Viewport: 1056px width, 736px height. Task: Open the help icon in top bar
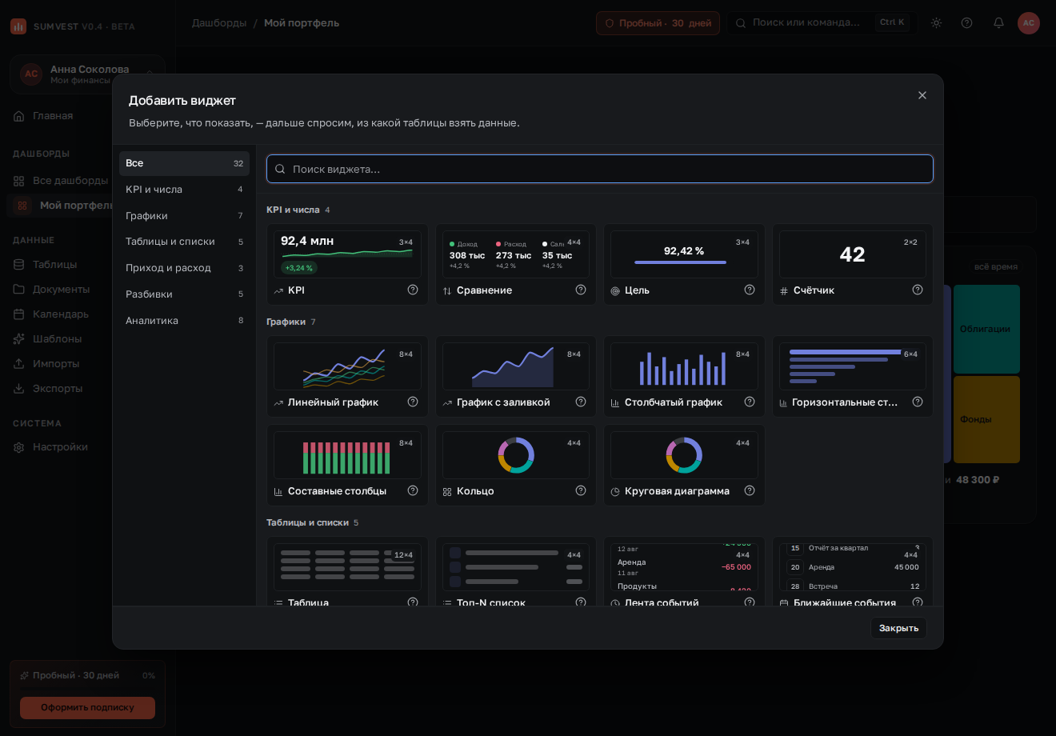click(x=967, y=22)
